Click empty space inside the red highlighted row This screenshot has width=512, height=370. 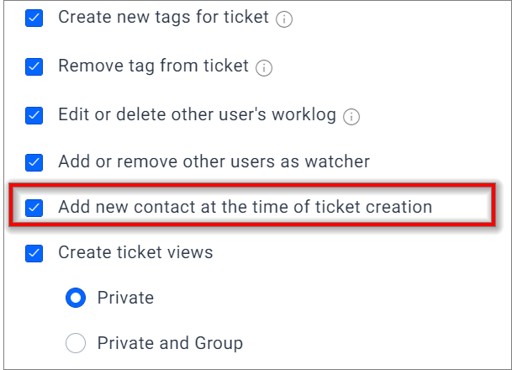coord(462,207)
